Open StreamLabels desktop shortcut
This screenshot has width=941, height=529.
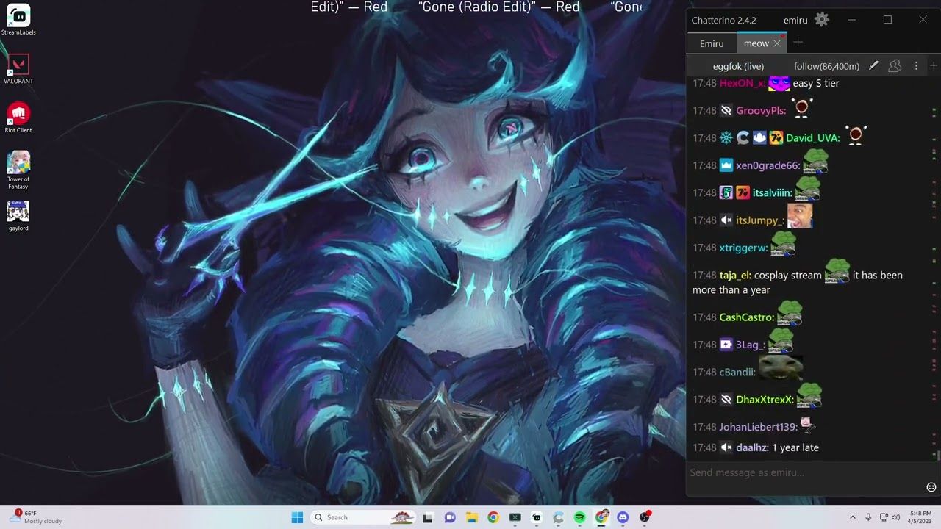click(x=18, y=20)
